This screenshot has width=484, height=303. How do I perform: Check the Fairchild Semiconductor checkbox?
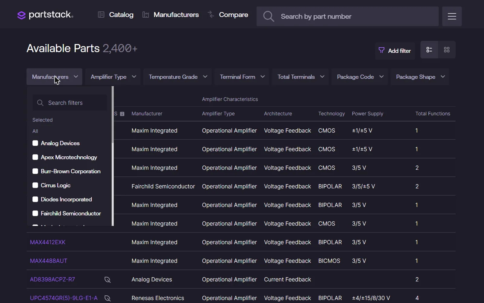click(x=35, y=213)
